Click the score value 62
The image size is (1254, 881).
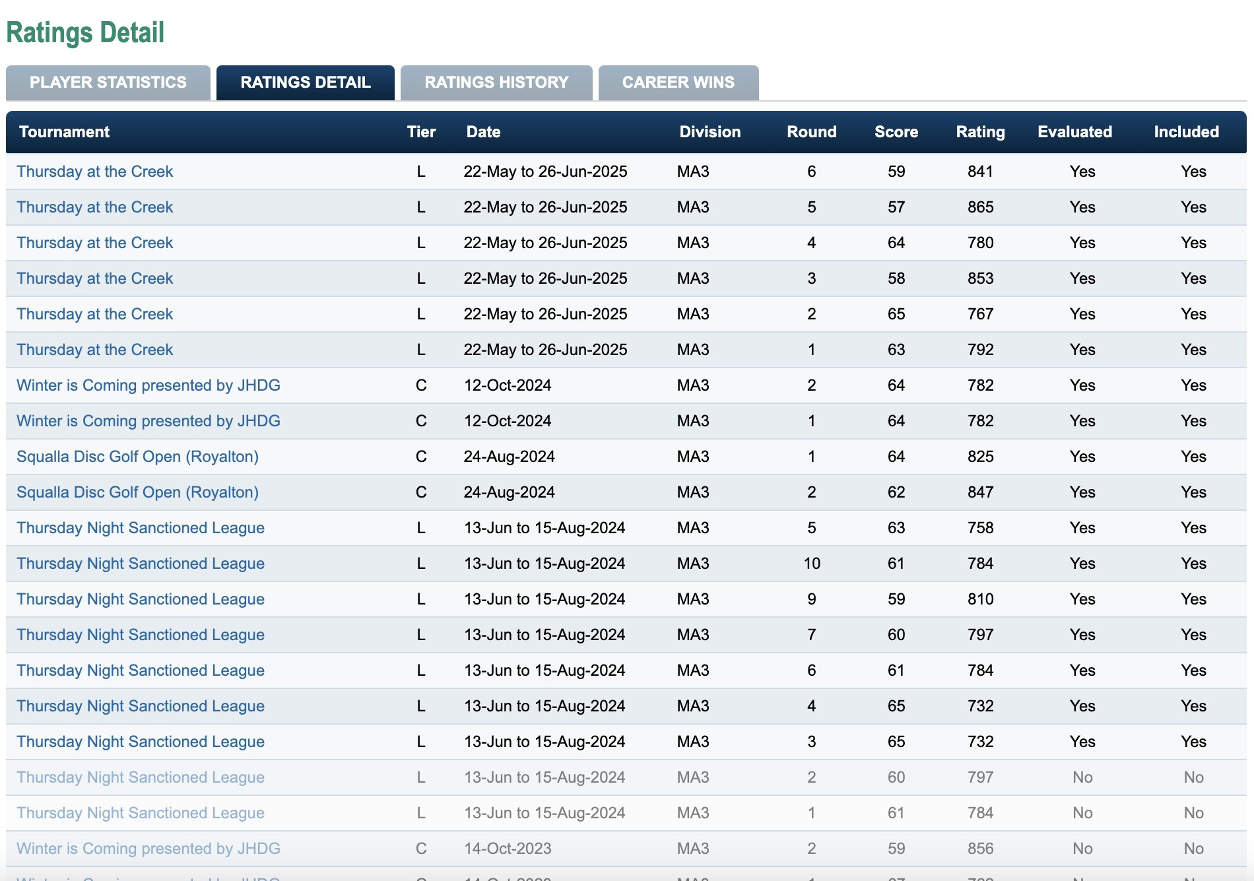tap(896, 492)
